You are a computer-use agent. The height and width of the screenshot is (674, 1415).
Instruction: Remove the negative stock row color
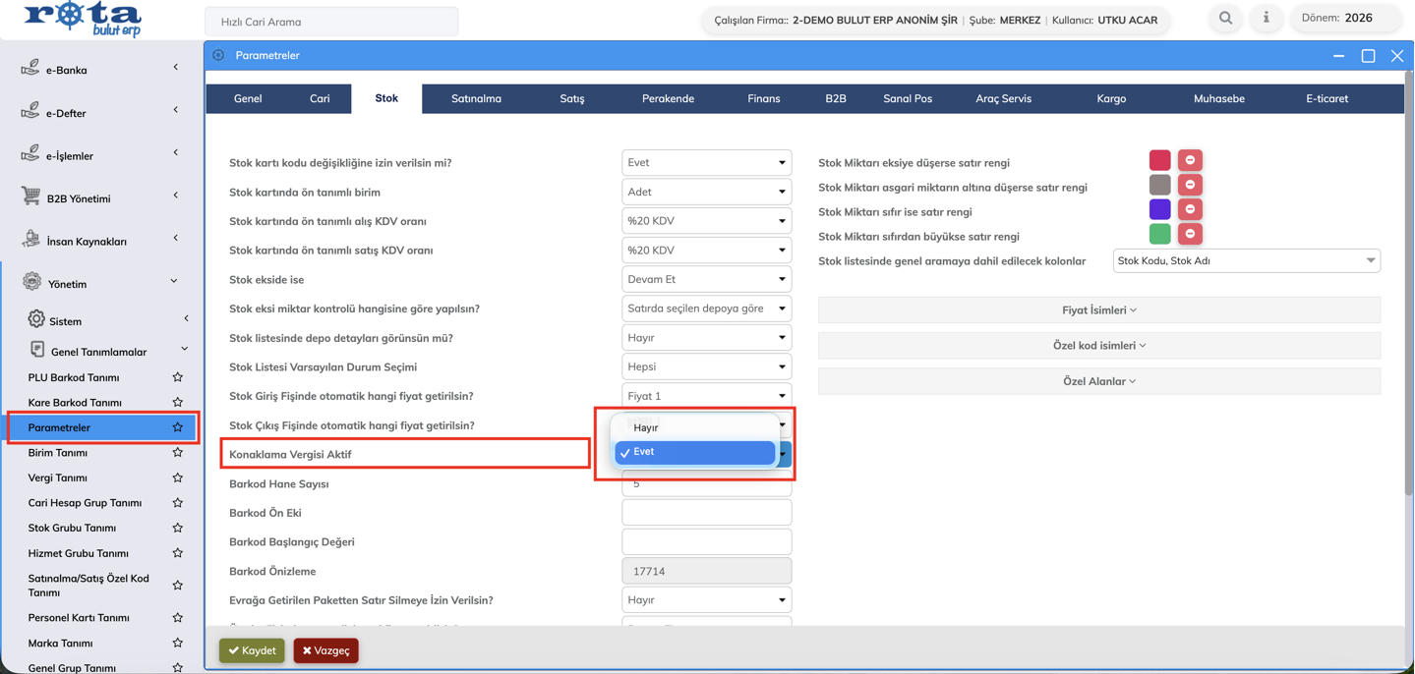tap(1190, 160)
